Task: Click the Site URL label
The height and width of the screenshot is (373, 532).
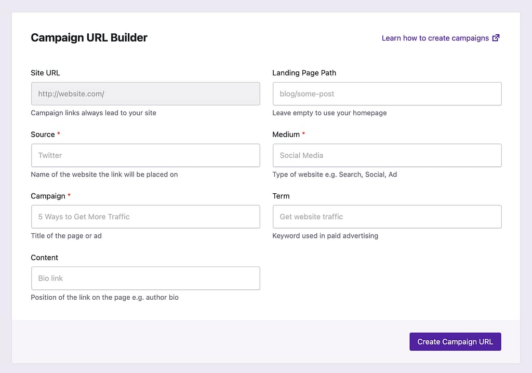Action: point(46,73)
